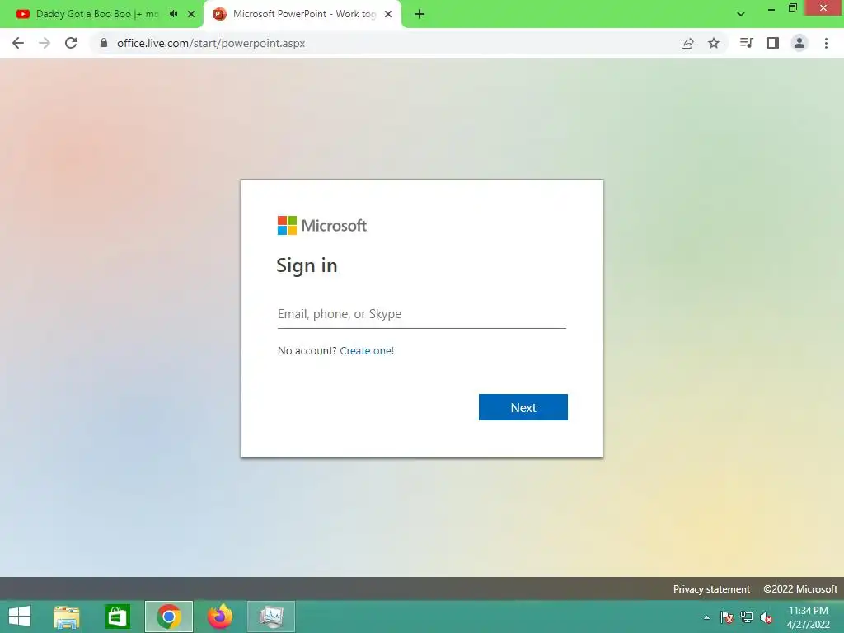The image size is (844, 633).
Task: Open the Chrome profile avatar
Action: 799,43
